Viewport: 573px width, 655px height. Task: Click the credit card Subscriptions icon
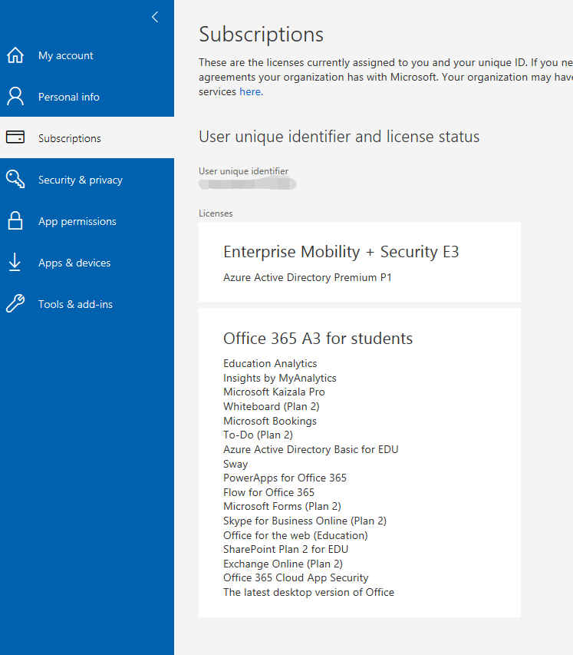pyautogui.click(x=15, y=138)
